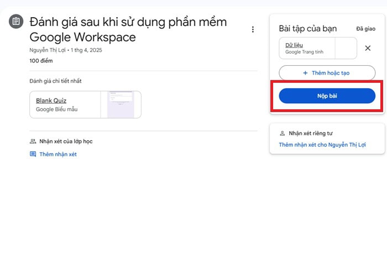
Task: Click the assignment title heading text
Action: 127,29
